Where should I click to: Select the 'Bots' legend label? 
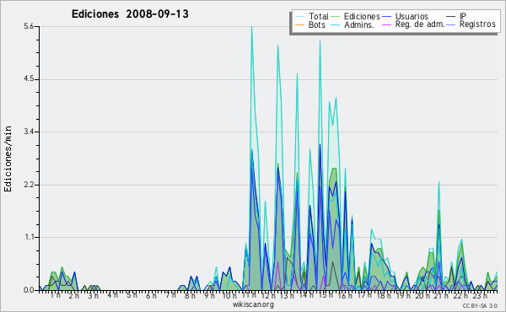pos(317,24)
